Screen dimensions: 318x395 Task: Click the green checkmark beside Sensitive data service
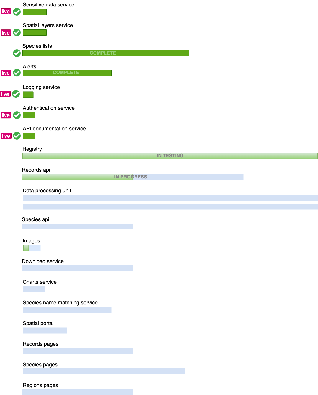click(x=17, y=12)
